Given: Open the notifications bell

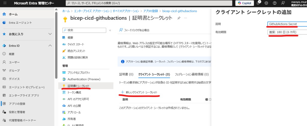Looking at the screenshot, I should (258, 3).
